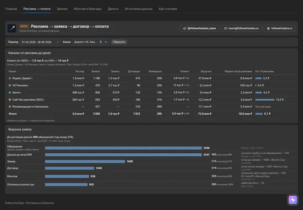Open Авито channel funnel
The image size is (303, 210).
(17, 92)
